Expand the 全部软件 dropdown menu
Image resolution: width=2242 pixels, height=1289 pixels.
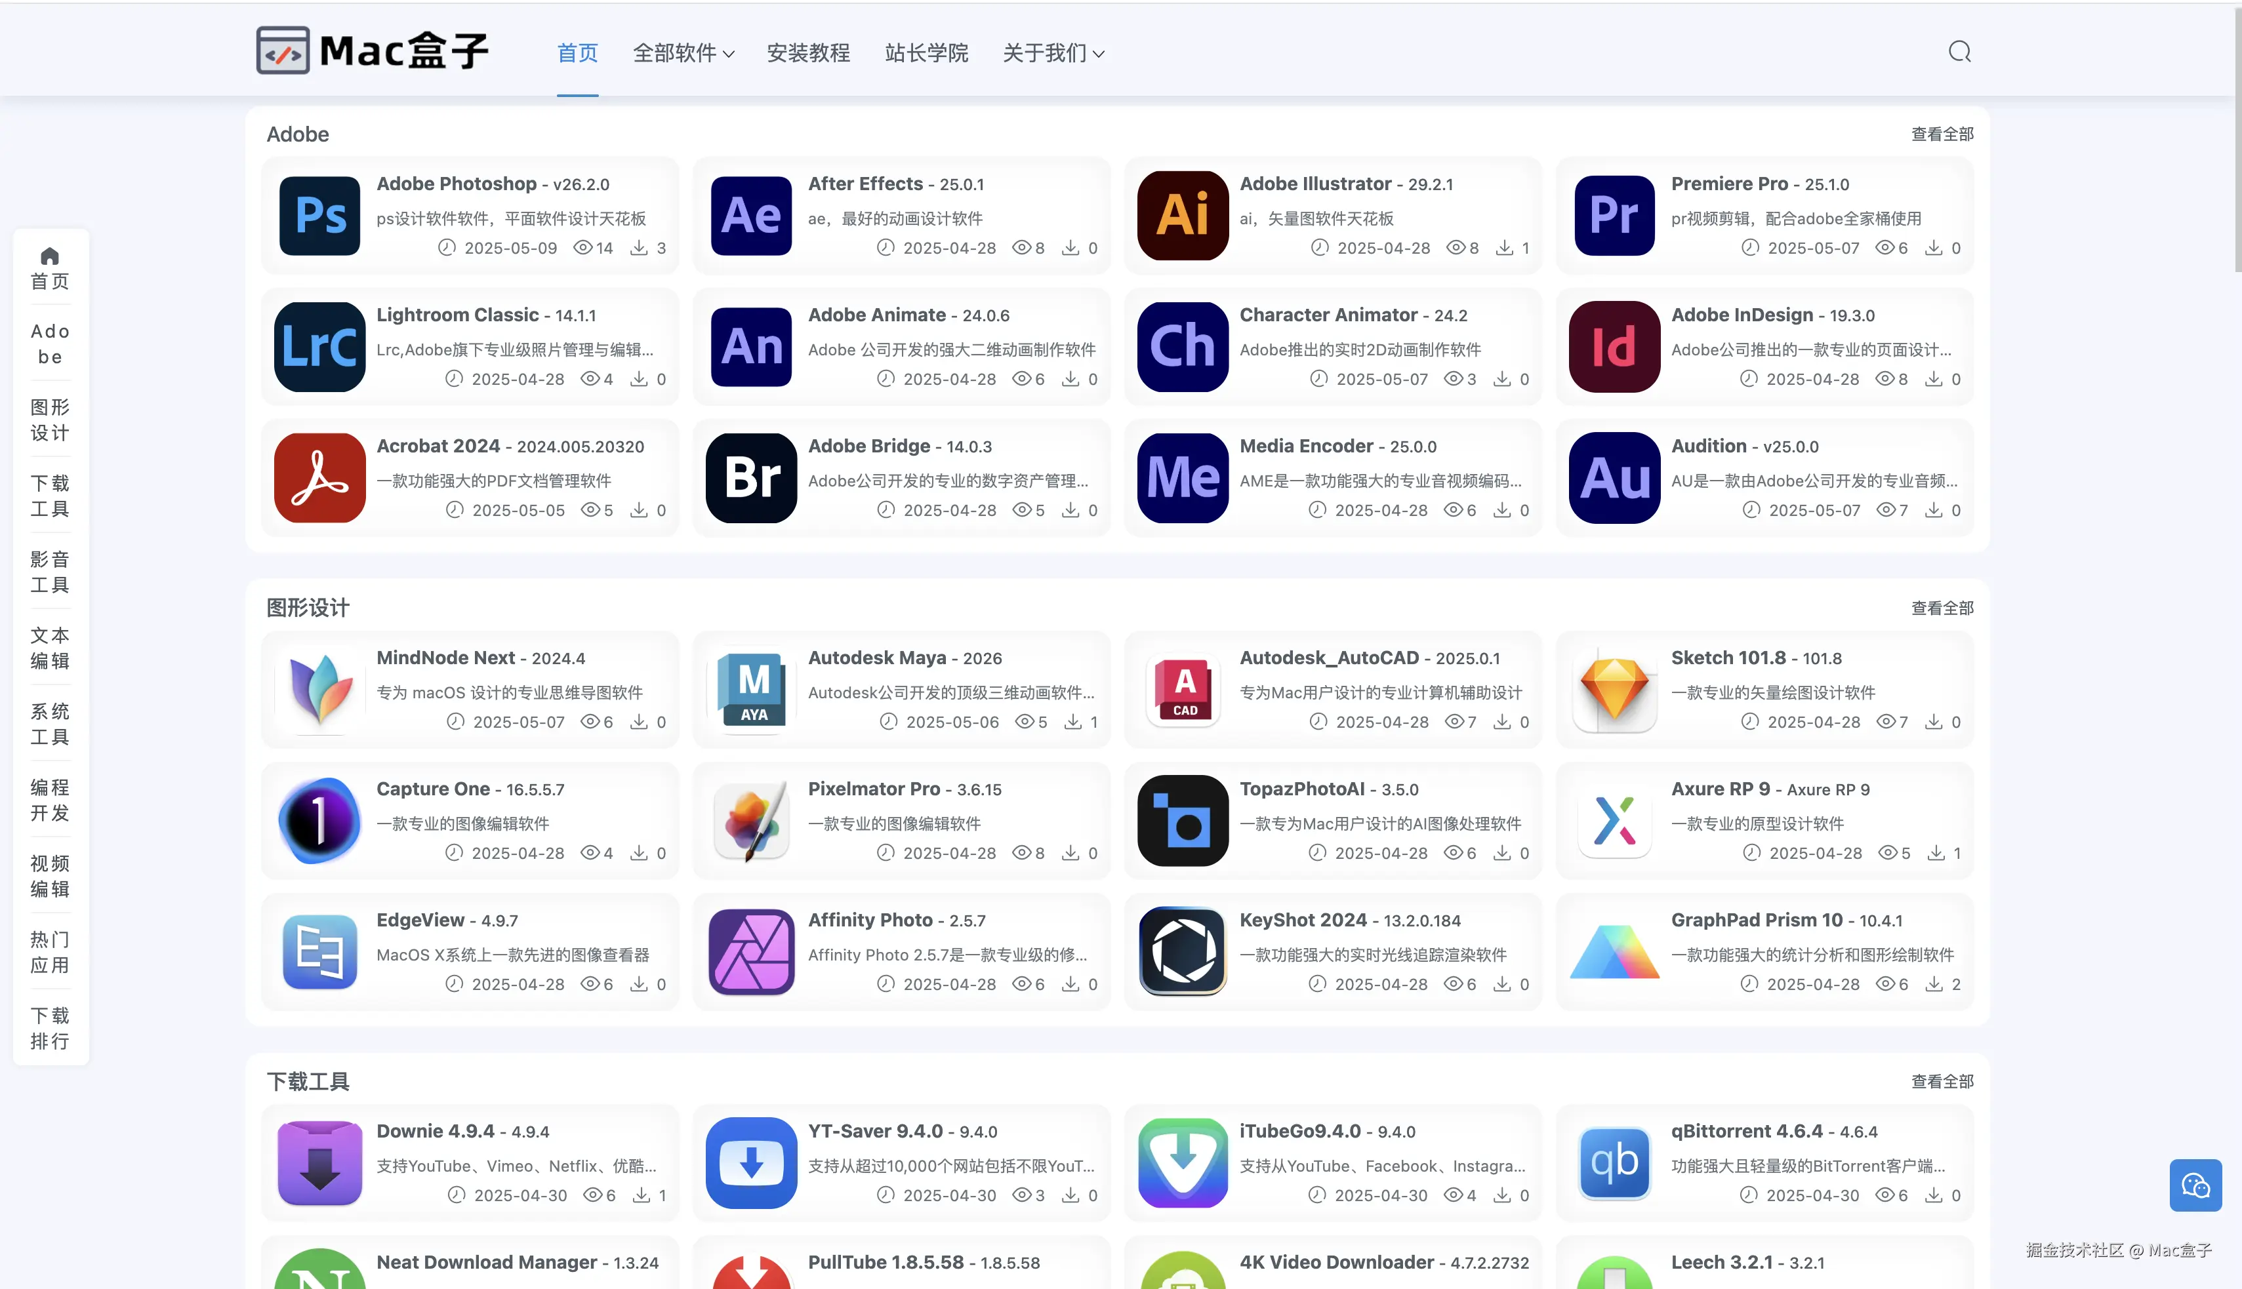pos(683,53)
